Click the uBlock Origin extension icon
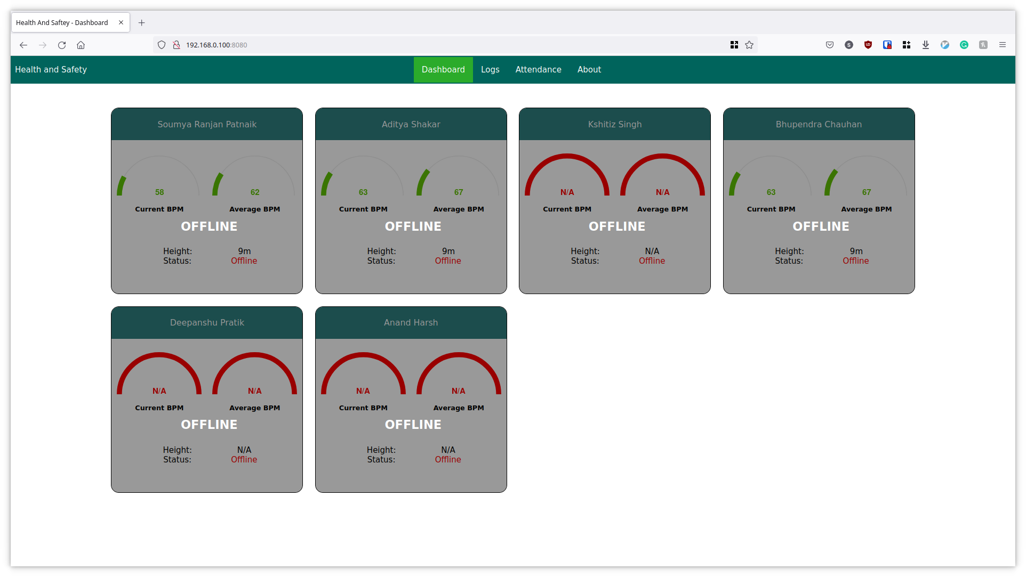Image resolution: width=1026 pixels, height=577 pixels. pos(868,45)
